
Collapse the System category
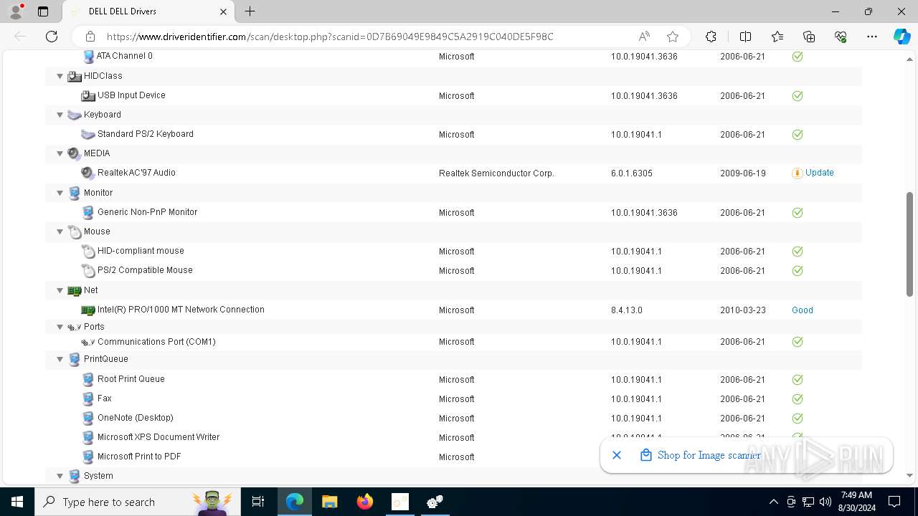point(60,476)
